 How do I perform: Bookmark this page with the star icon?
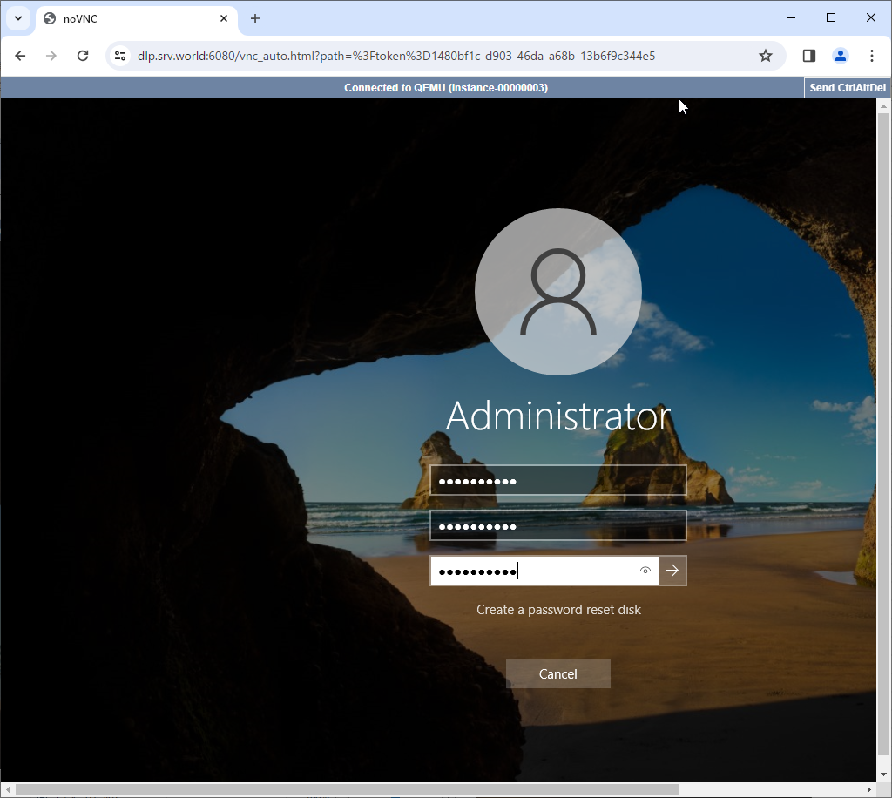tap(766, 56)
